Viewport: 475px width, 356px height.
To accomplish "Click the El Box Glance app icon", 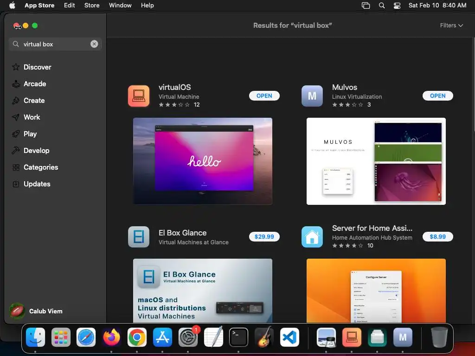I will [139, 237].
